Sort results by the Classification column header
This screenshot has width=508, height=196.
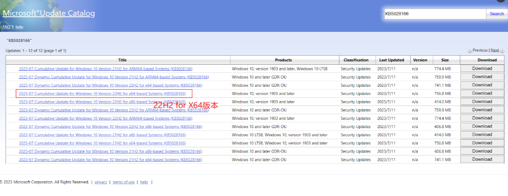pyautogui.click(x=356, y=60)
